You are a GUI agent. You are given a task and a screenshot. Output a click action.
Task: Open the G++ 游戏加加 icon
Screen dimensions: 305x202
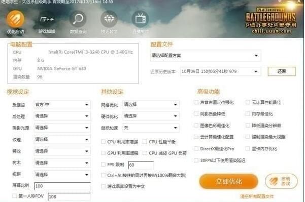(x=47, y=19)
